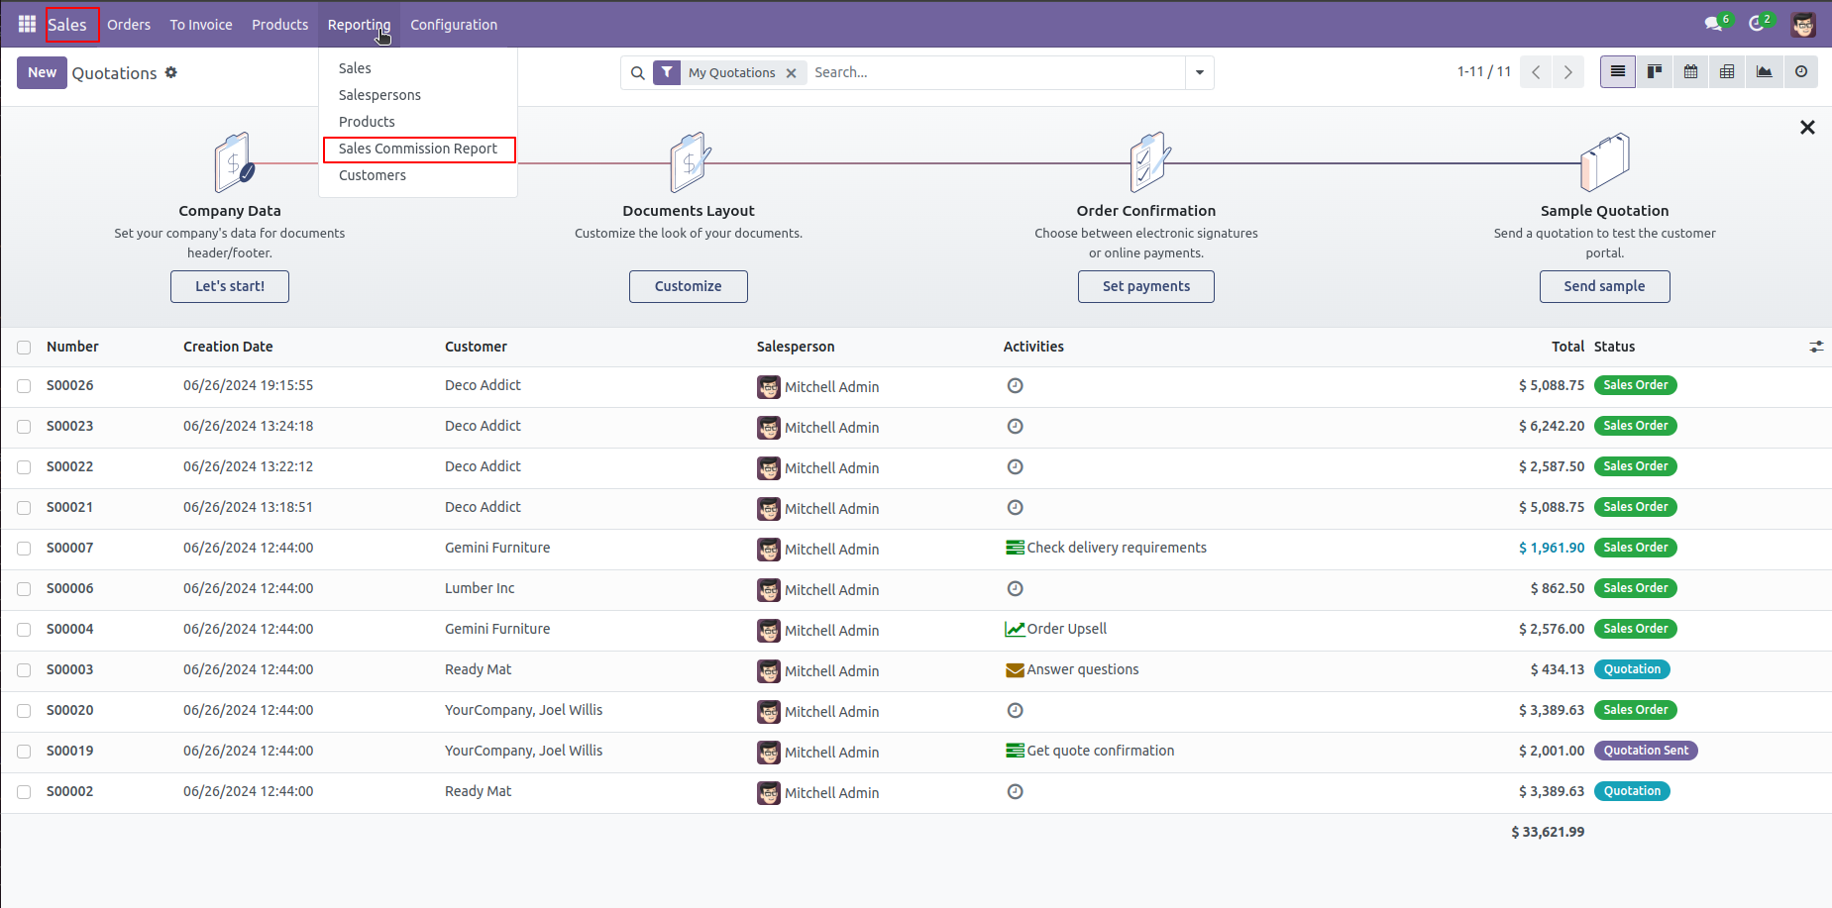Remove the My Quotations filter tag
The height and width of the screenshot is (908, 1832).
[792, 72]
